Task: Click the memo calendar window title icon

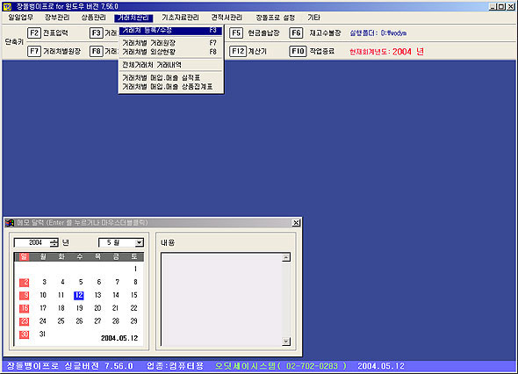Action: [x=10, y=223]
